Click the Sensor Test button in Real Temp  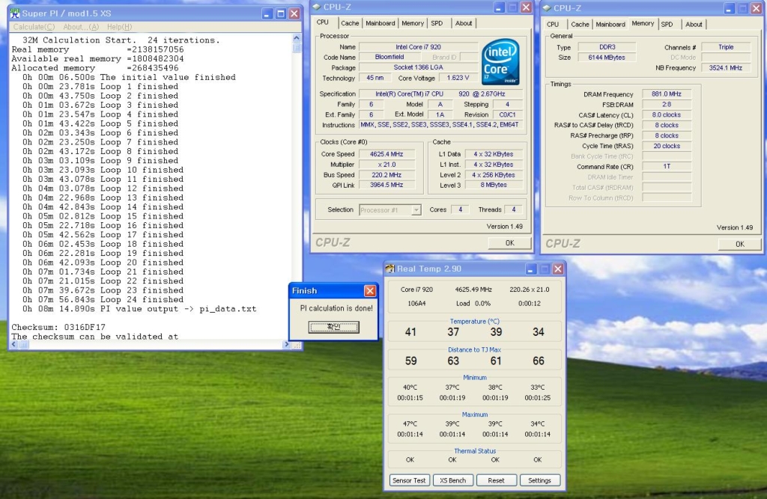coord(409,480)
